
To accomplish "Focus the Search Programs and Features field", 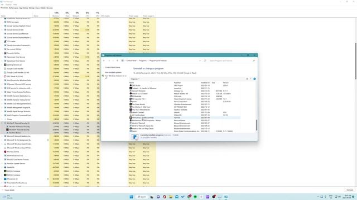I will tap(231, 61).
